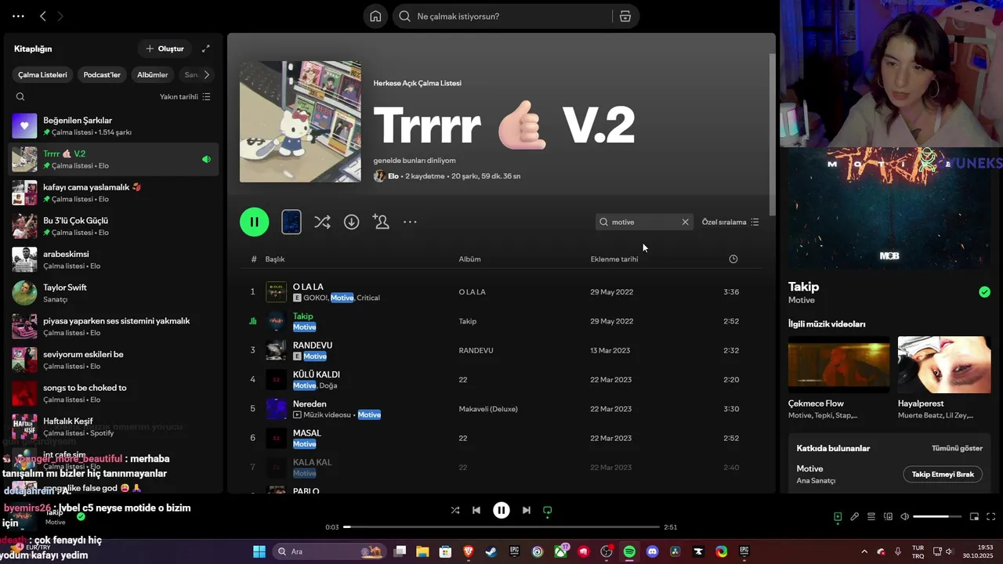Screen dimensions: 1003x564
Task: Open the Özel sıralama sort dropdown
Action: point(730,222)
